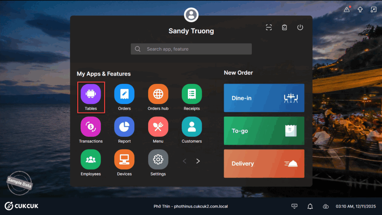
Task: Launch the Orders hub app
Action: 158,94
